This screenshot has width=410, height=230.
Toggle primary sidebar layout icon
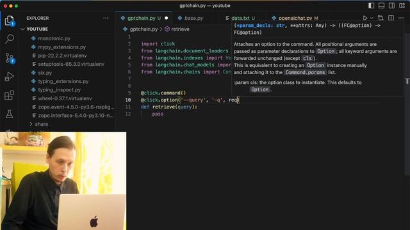[x=371, y=6]
